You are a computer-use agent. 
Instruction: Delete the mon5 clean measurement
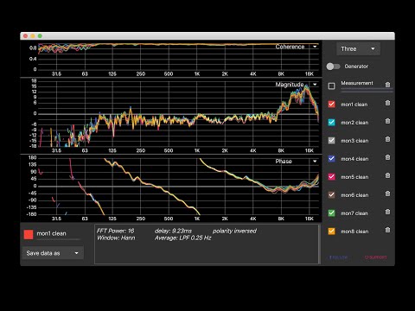[387, 175]
